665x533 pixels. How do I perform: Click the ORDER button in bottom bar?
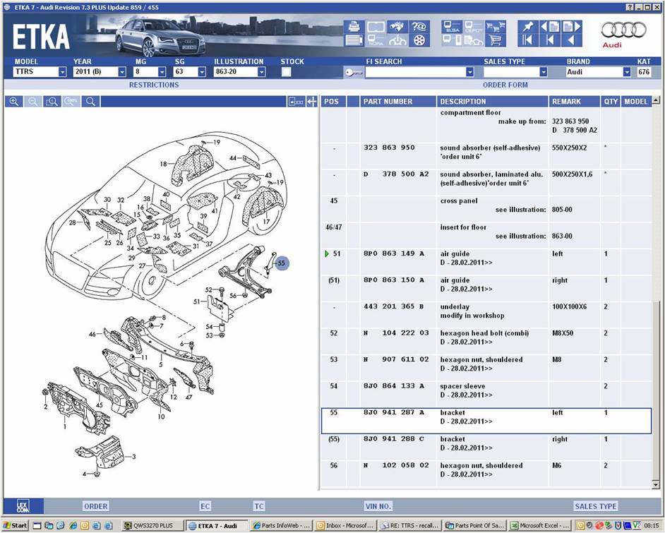96,506
